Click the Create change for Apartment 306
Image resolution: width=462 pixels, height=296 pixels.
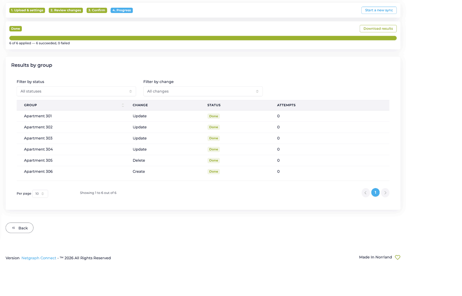(x=139, y=172)
